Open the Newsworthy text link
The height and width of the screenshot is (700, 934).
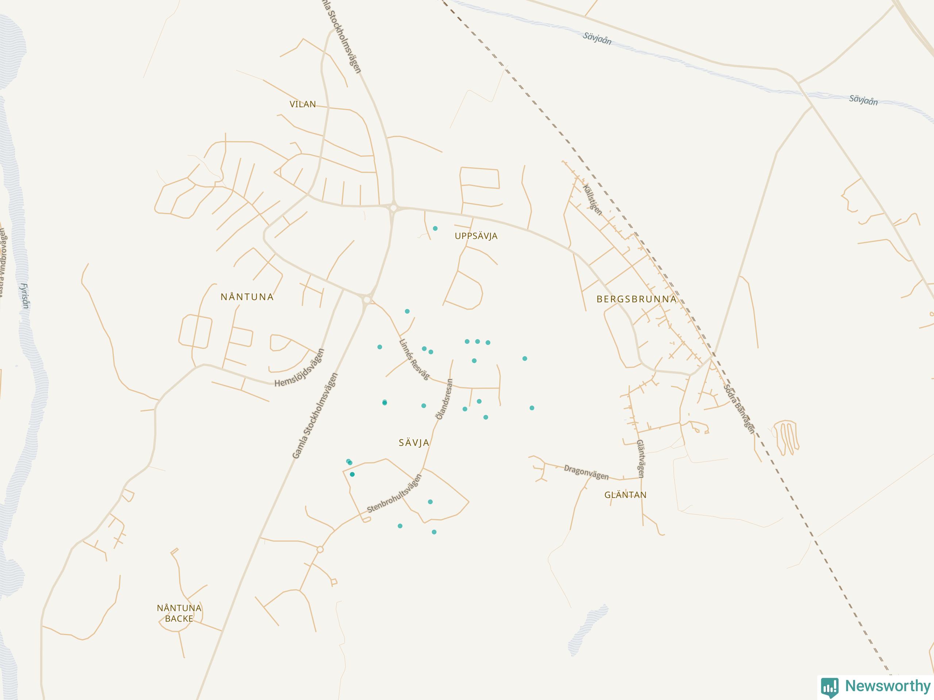tap(888, 686)
